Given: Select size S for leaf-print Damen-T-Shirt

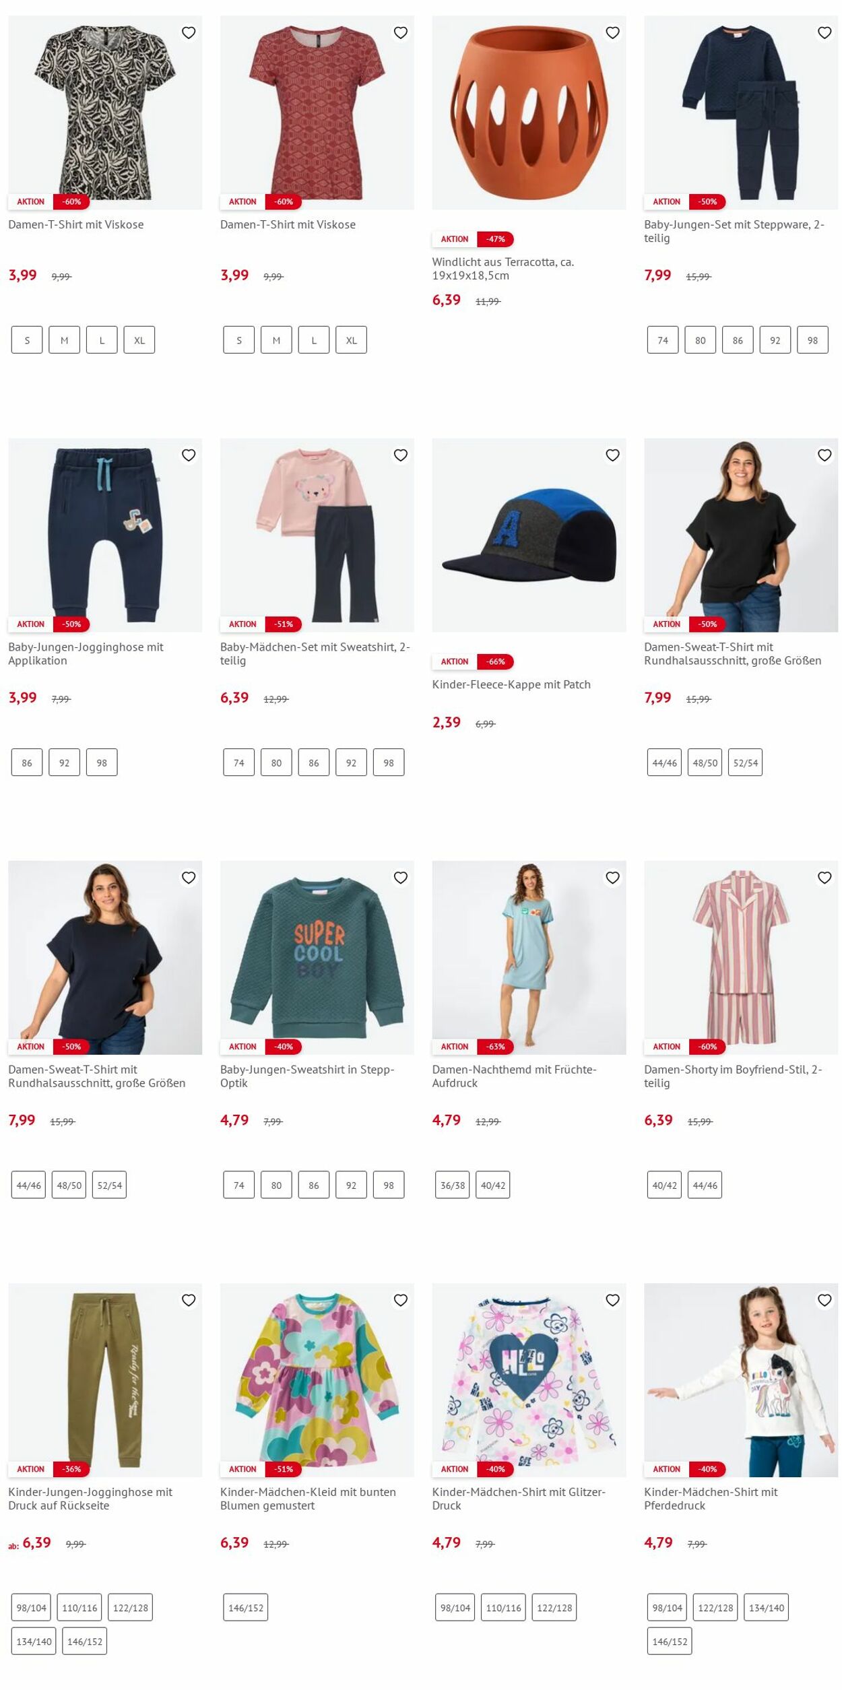Looking at the screenshot, I should [27, 340].
